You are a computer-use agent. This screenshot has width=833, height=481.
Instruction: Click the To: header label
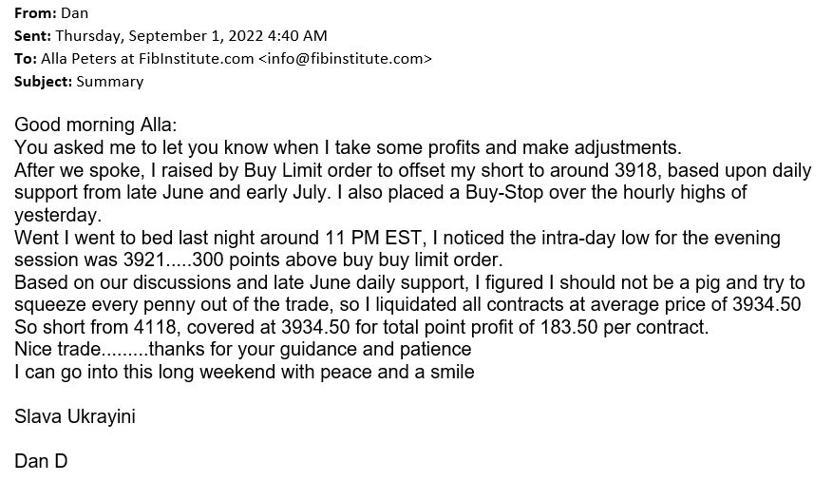pos(26,59)
